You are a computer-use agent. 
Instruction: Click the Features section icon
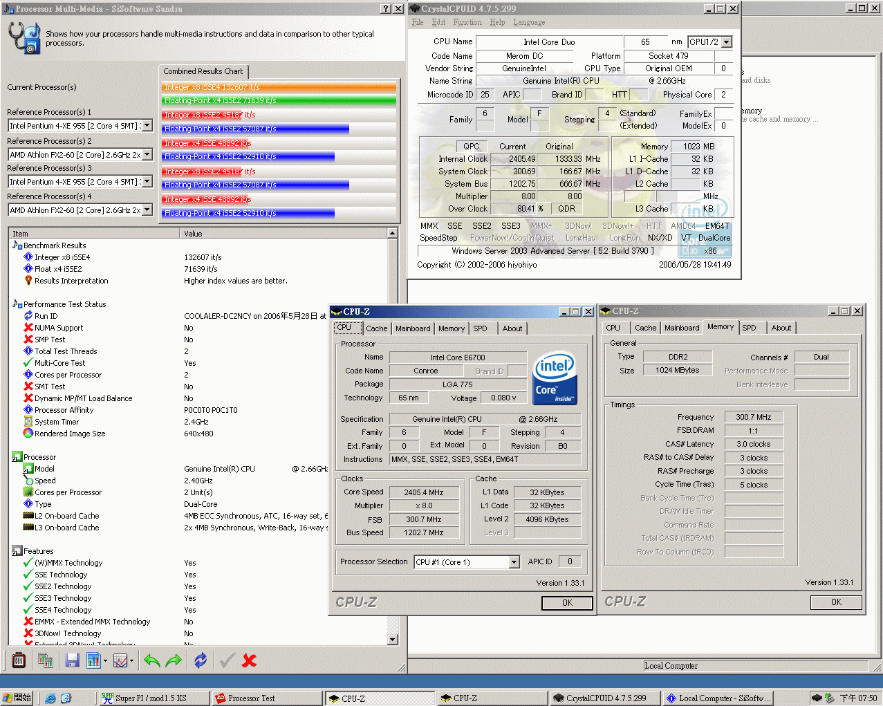click(x=17, y=551)
